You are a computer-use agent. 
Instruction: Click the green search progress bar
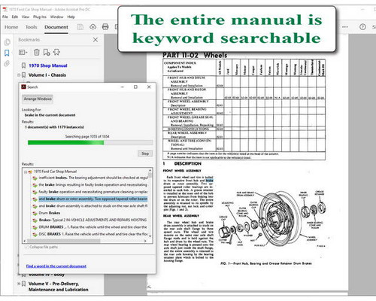click(90, 143)
